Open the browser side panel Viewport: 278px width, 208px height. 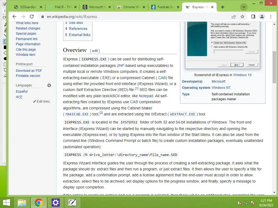tap(253, 17)
